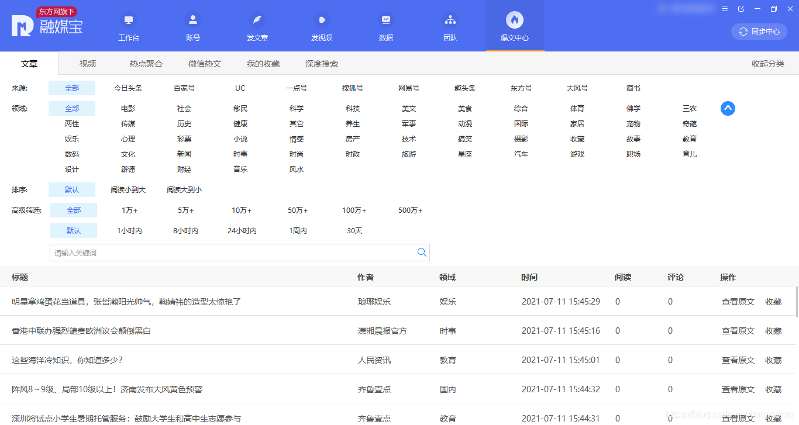Click the 时间 column header
This screenshot has width=799, height=425.
(529, 277)
